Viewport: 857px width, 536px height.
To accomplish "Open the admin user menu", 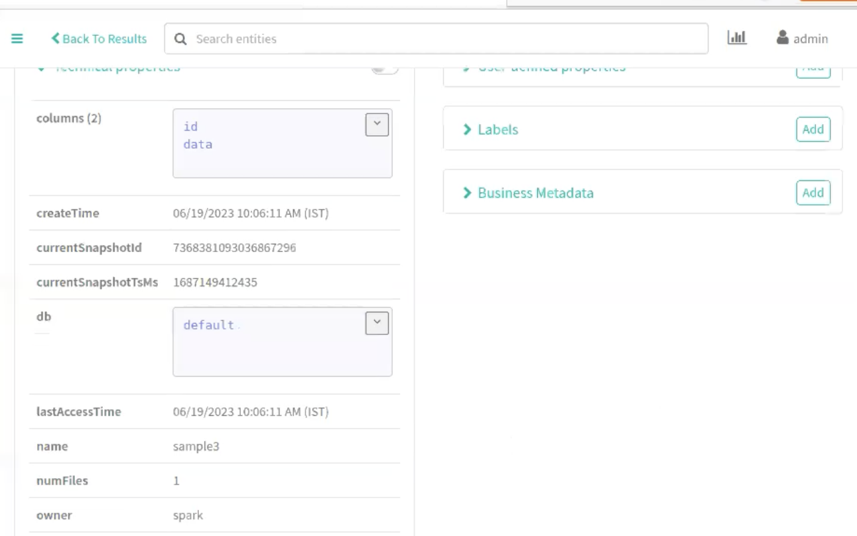I will click(x=810, y=39).
